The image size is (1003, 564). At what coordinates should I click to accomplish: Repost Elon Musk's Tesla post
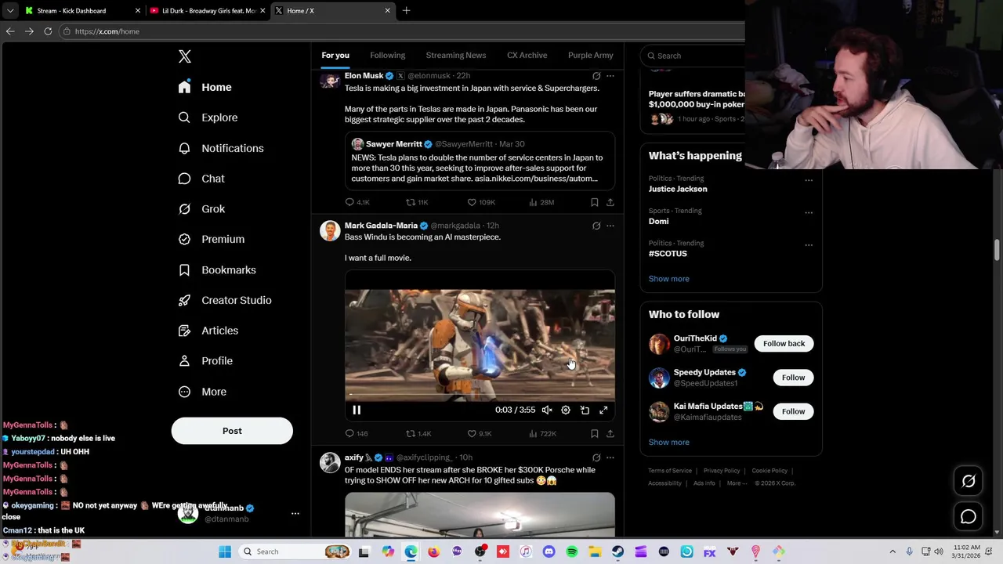click(x=417, y=202)
